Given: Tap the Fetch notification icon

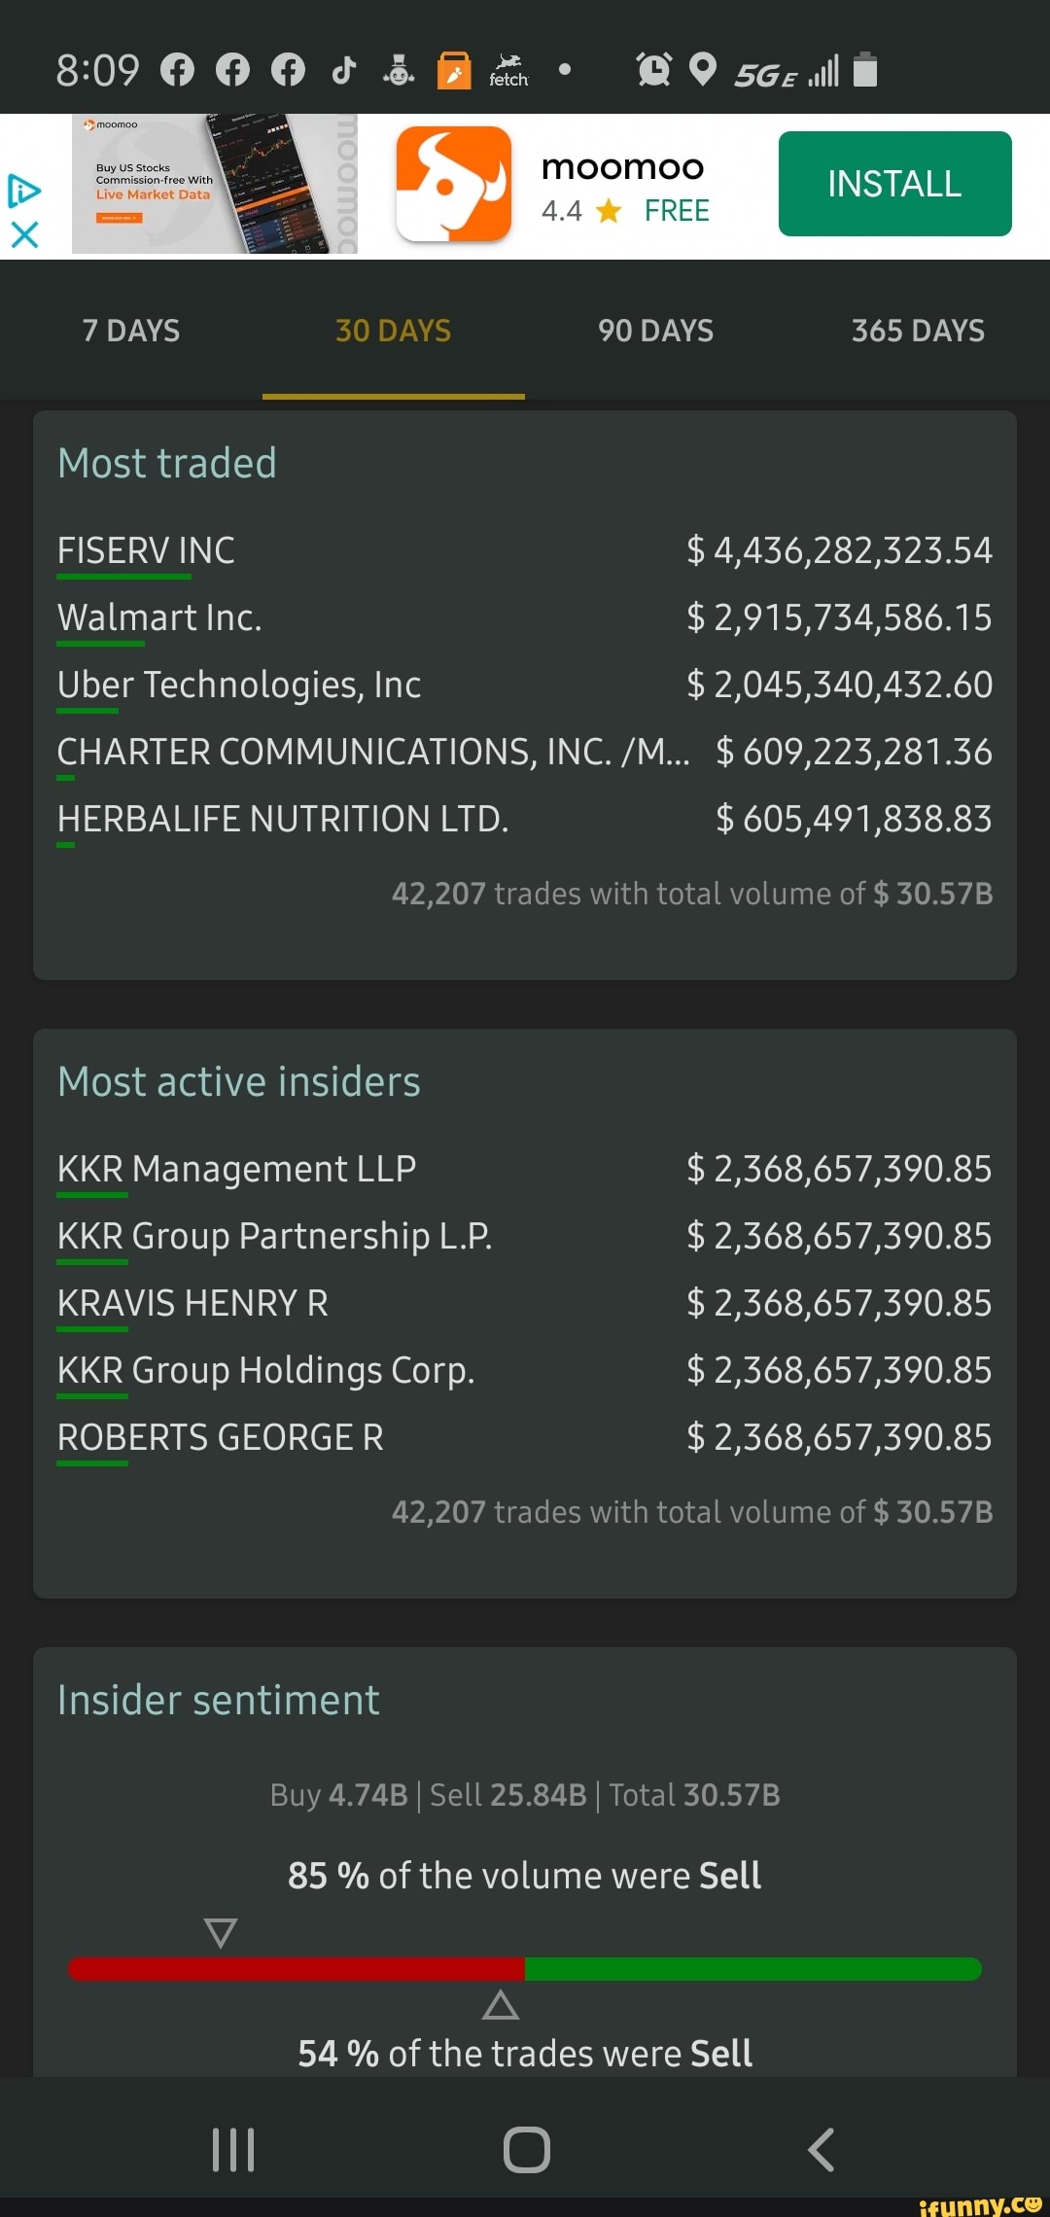Looking at the screenshot, I should (508, 70).
